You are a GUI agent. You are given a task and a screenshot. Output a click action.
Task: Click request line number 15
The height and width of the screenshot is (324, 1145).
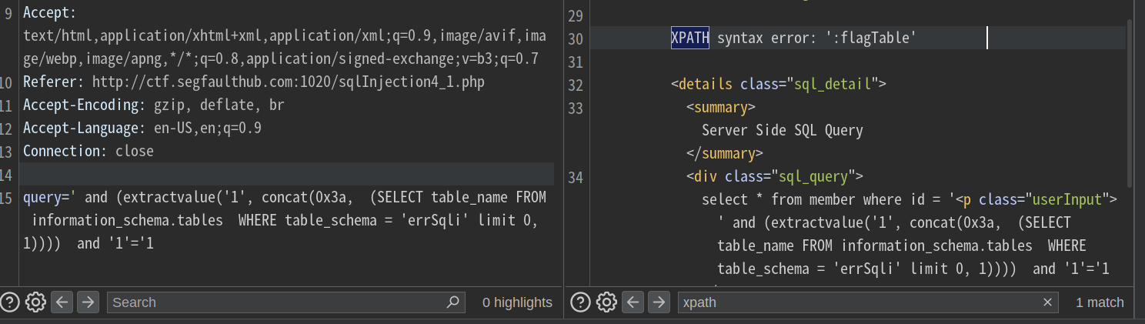pyautogui.click(x=7, y=198)
